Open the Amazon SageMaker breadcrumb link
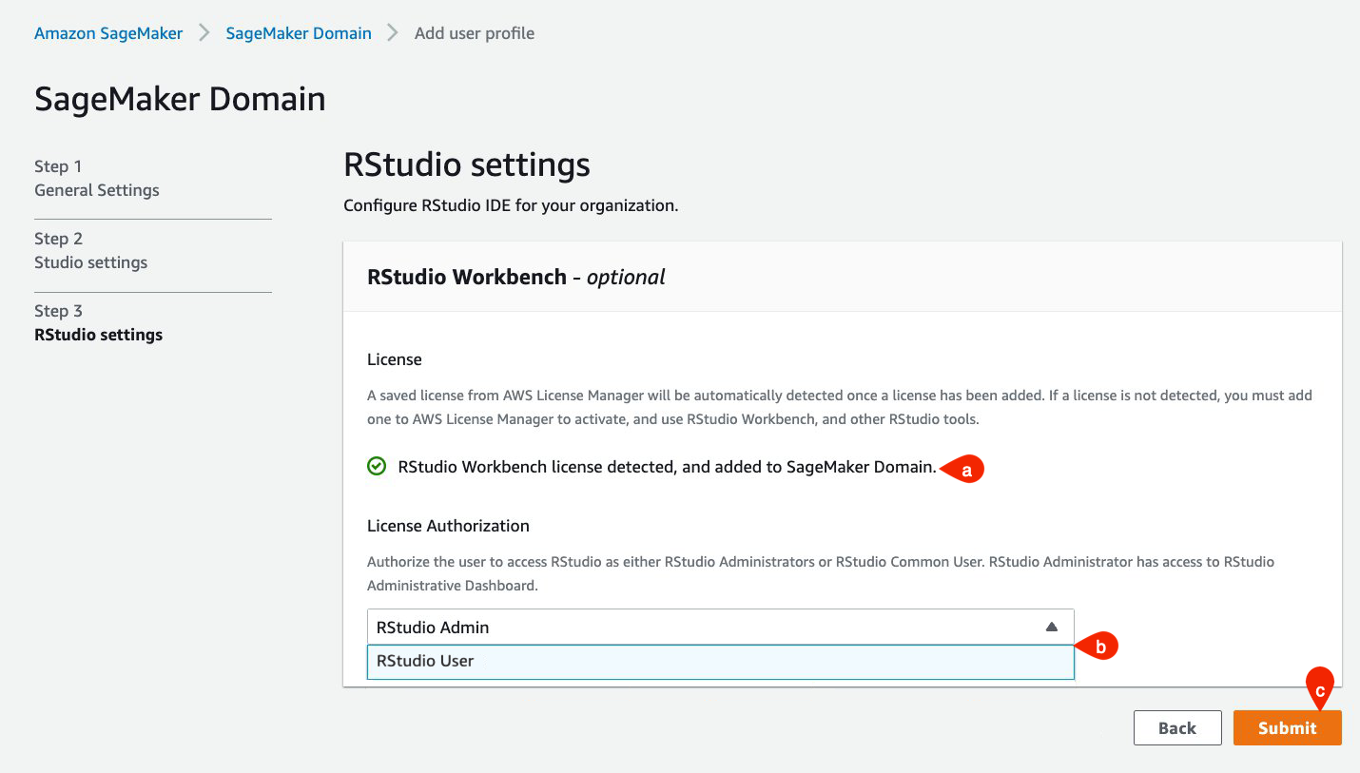 click(x=108, y=33)
